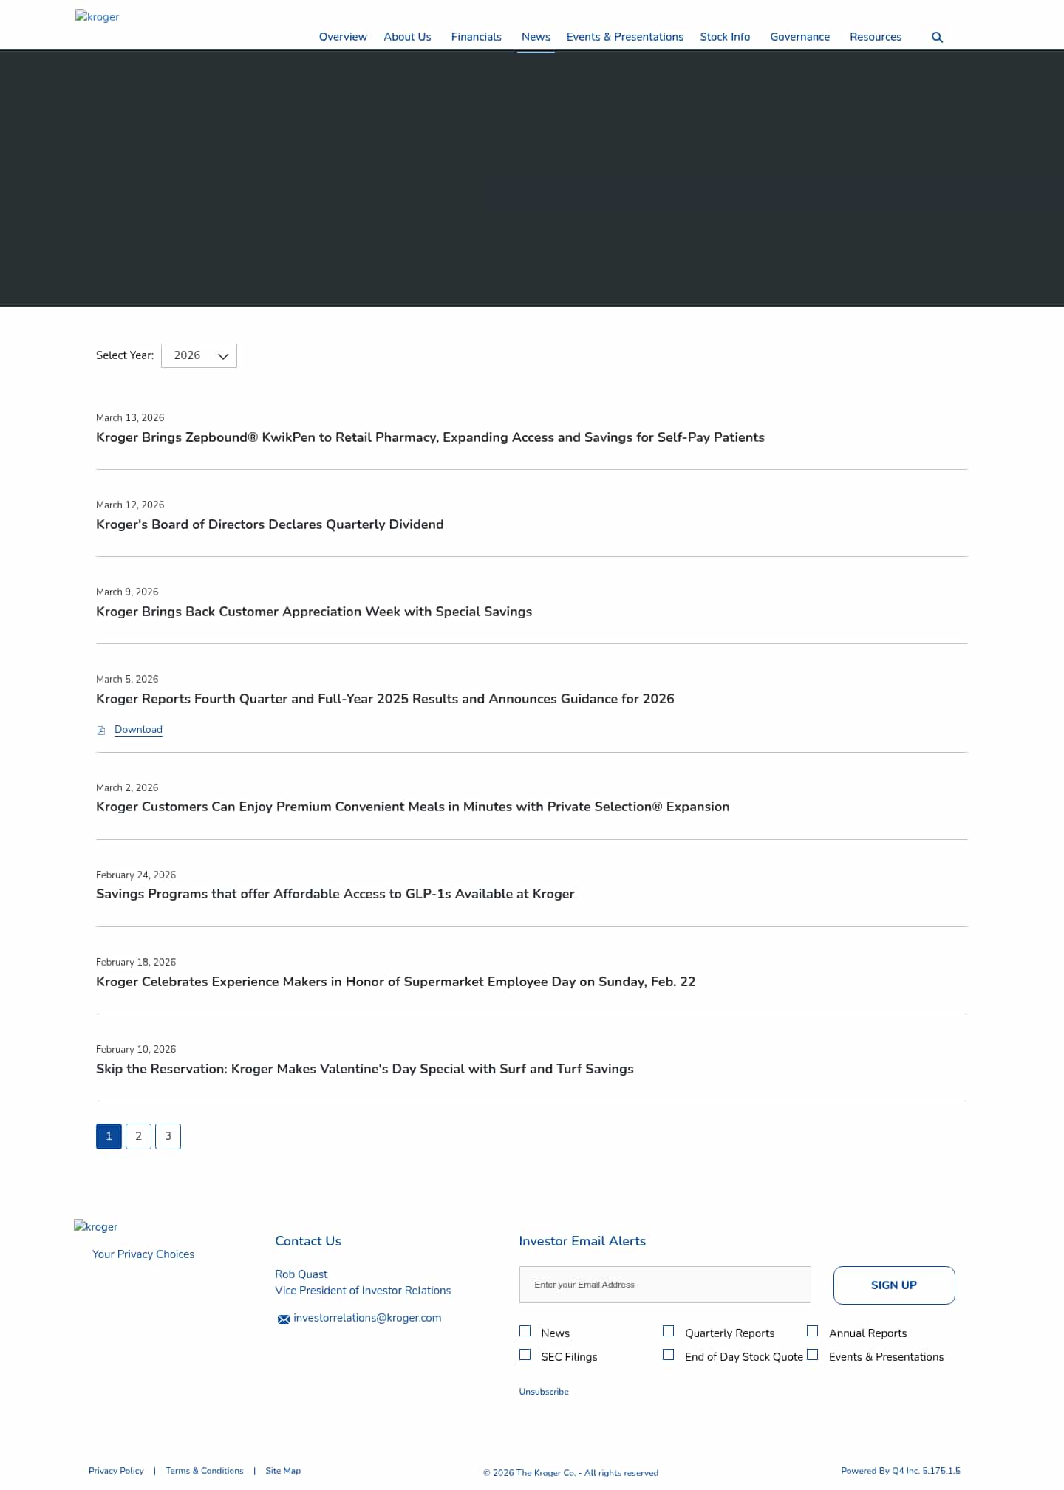Open Events & Presentations nav item

point(624,37)
